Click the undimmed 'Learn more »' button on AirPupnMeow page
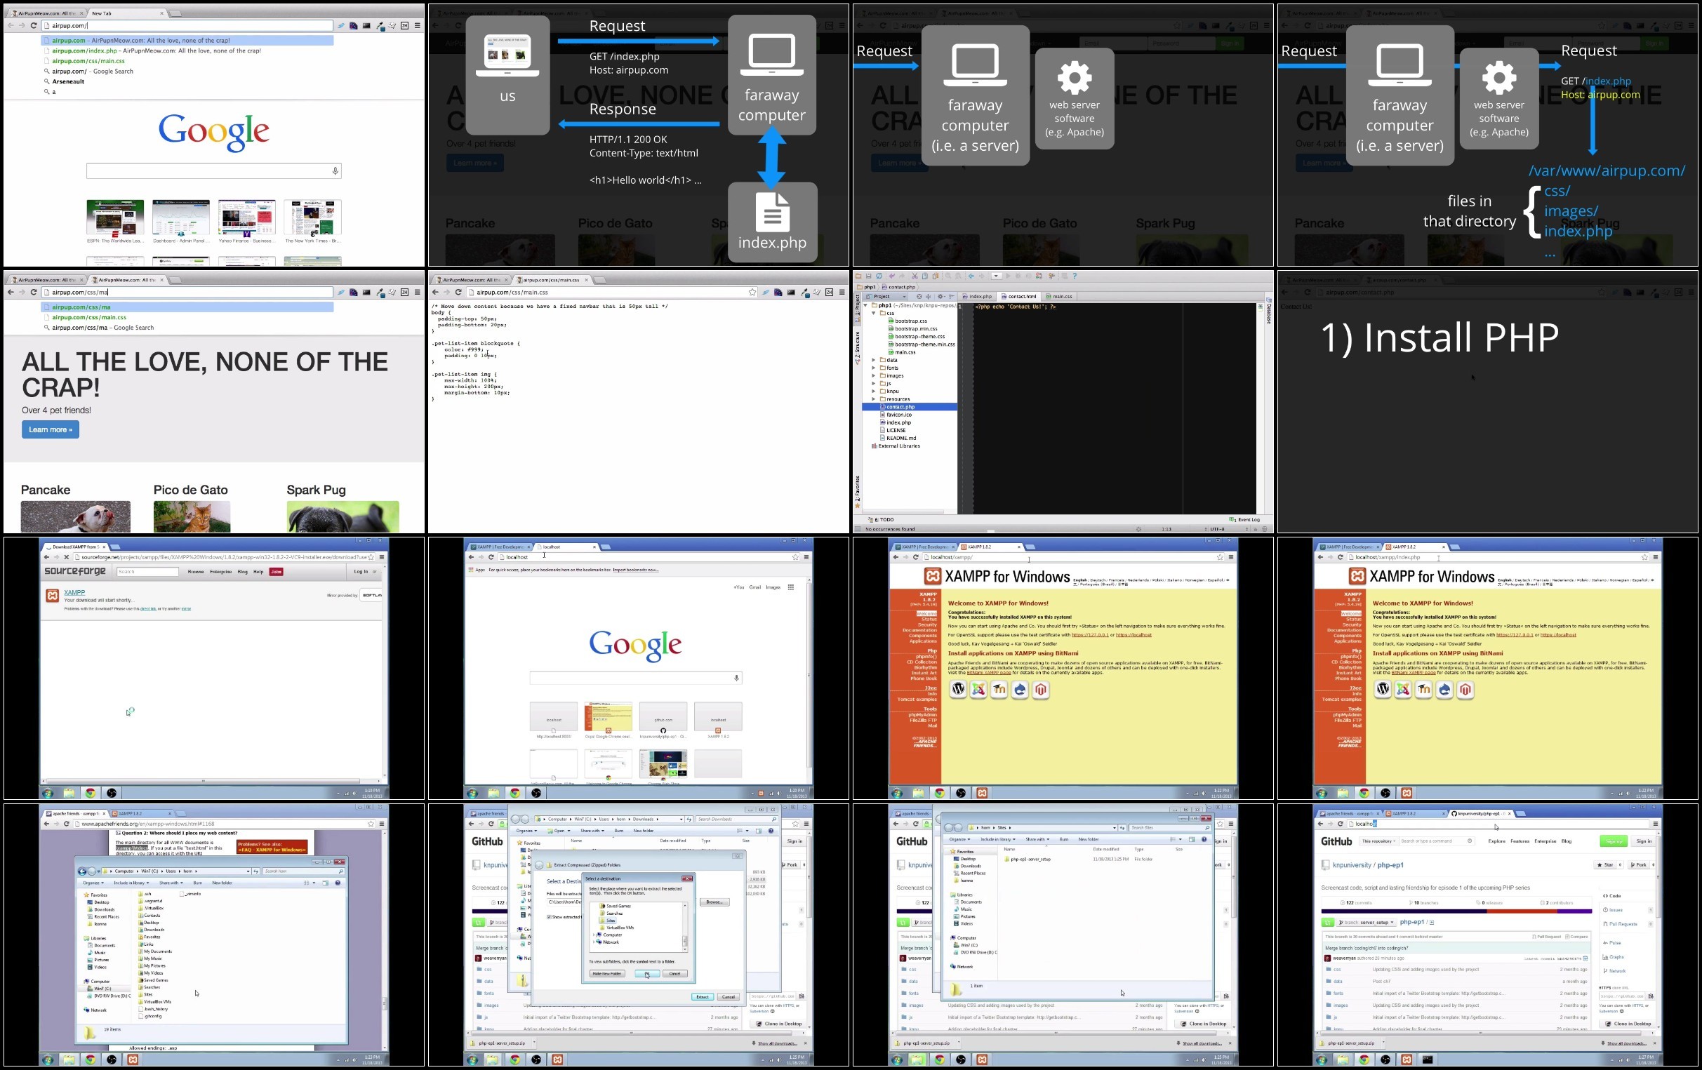The width and height of the screenshot is (1702, 1070). pos(51,429)
